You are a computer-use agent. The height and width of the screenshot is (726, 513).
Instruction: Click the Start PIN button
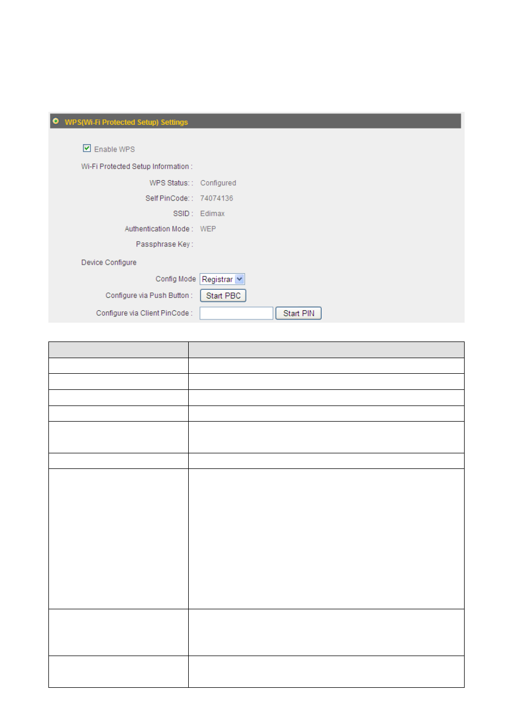pos(298,314)
